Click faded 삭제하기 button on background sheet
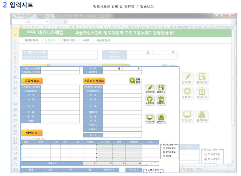241x176 pixels. [x=202, y=93]
